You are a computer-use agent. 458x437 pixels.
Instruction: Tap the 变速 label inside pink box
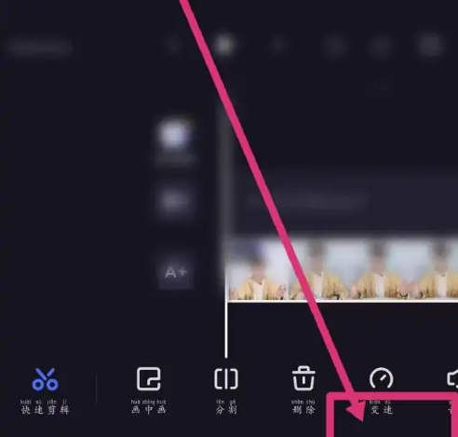pyautogui.click(x=382, y=410)
